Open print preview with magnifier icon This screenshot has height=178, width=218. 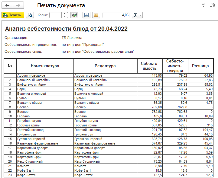tap(30, 15)
